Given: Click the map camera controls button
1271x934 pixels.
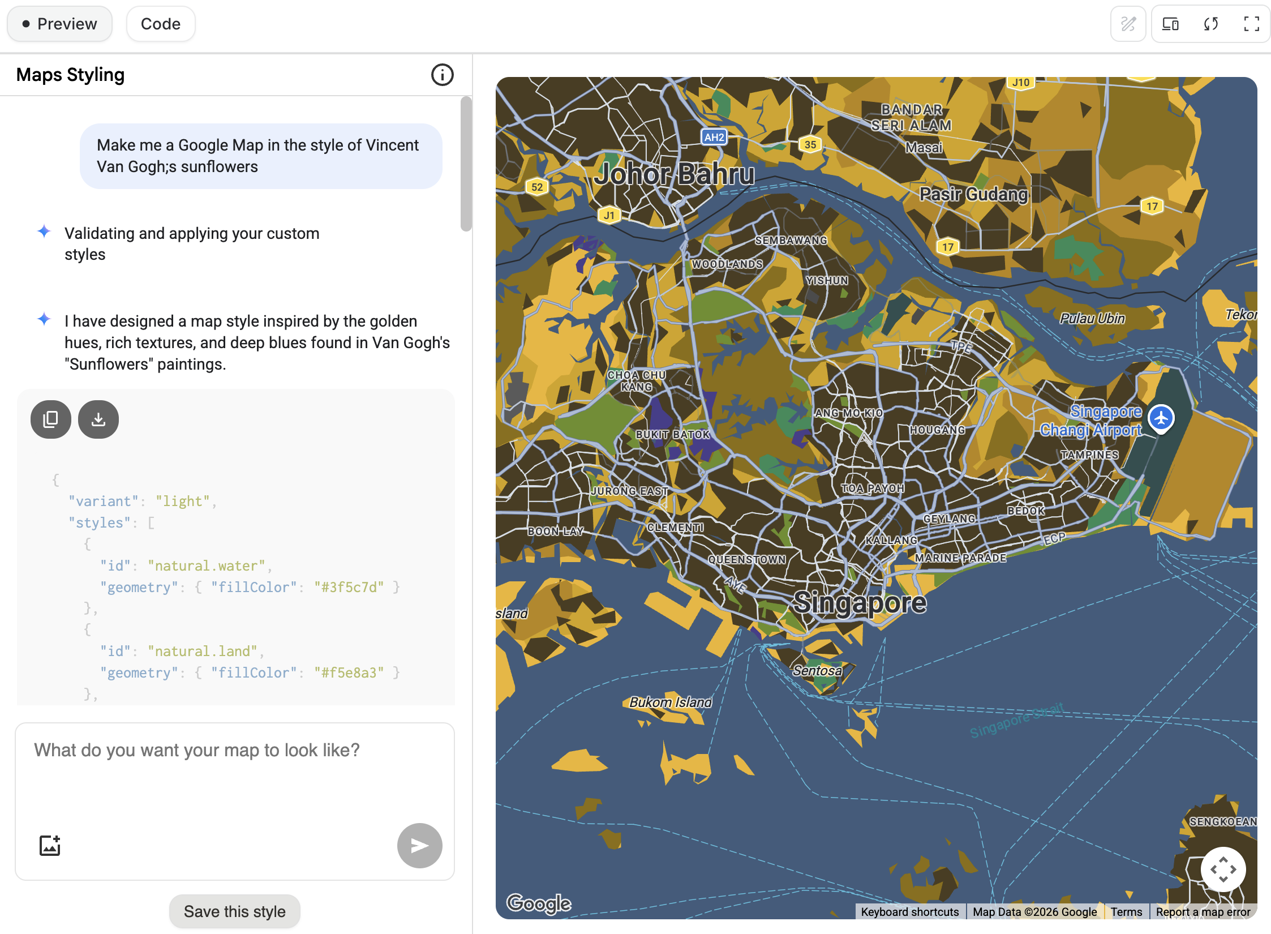Looking at the screenshot, I should click(1223, 869).
